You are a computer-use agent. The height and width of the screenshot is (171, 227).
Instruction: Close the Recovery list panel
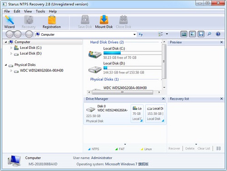(222, 99)
